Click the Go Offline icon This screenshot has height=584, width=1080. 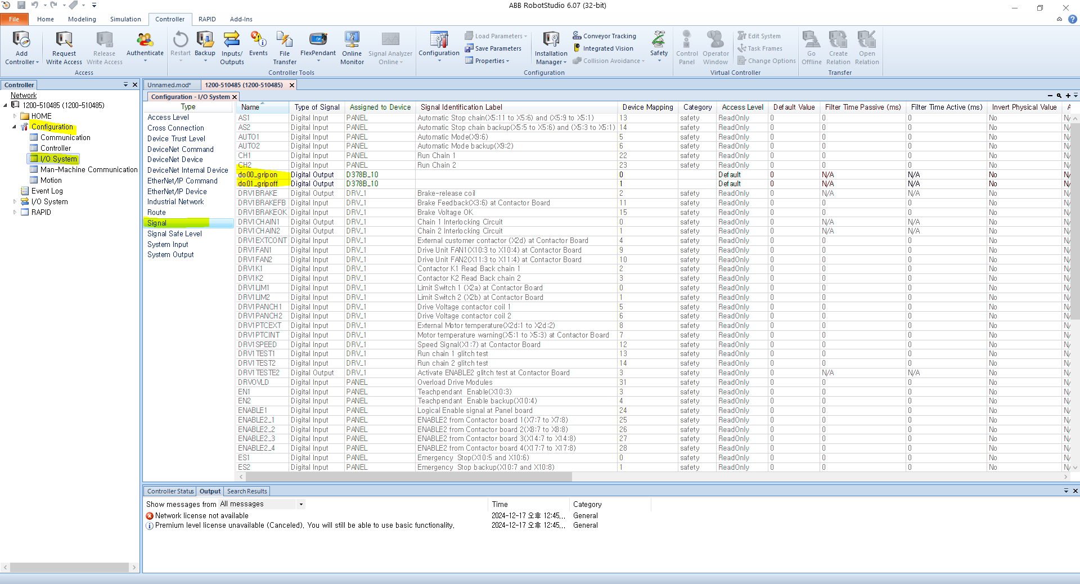click(x=811, y=39)
